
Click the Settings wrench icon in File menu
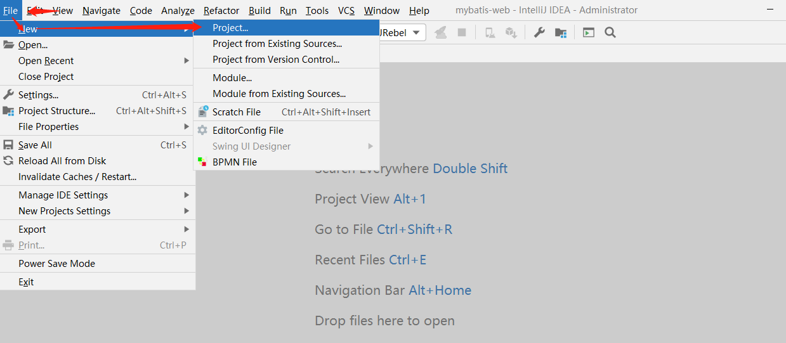(x=8, y=94)
